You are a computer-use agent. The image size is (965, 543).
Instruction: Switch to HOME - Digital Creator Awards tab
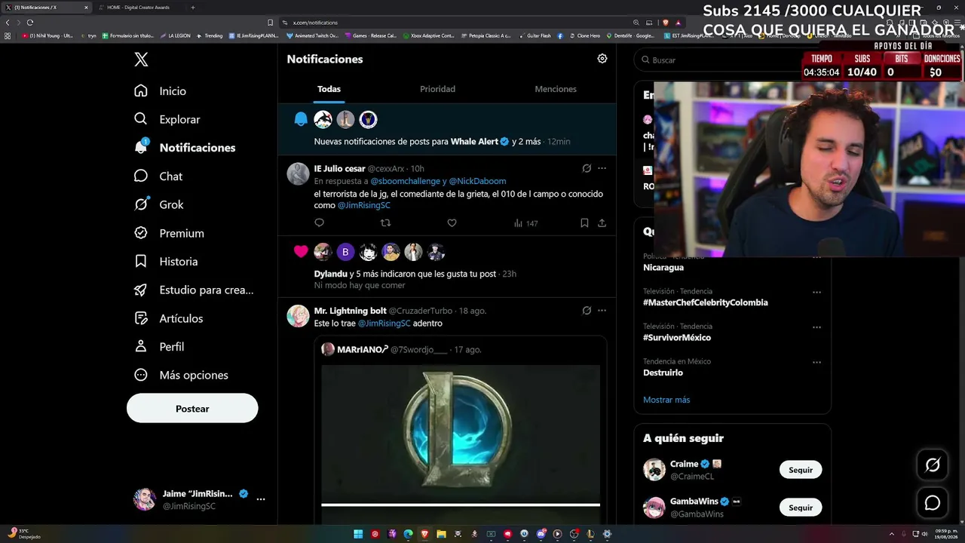point(138,8)
